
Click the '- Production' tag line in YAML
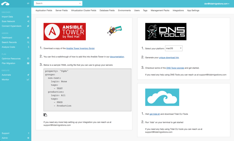[63, 106]
